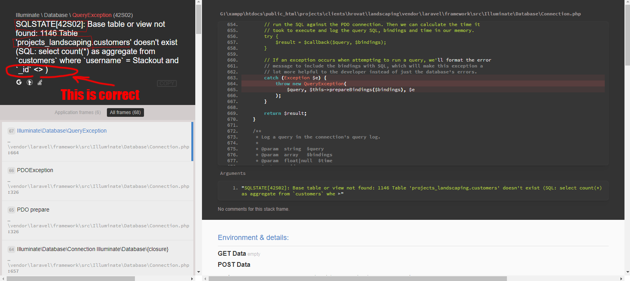Click the details pane horizontal scrollbar thumb

(357, 278)
